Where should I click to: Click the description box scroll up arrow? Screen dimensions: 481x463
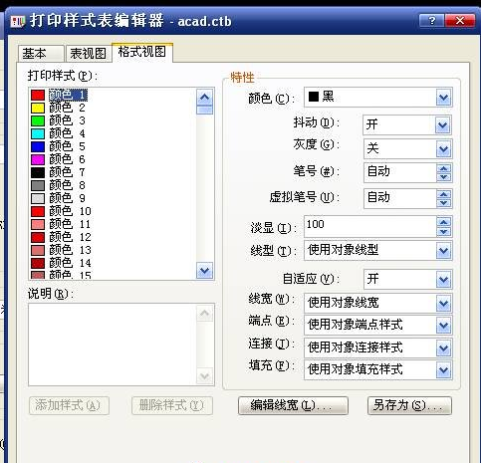pyautogui.click(x=204, y=314)
